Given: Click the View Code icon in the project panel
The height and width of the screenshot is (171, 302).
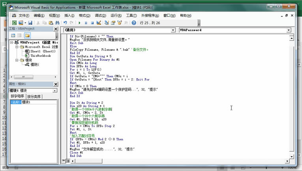Looking at the screenshot, I should click(13, 36).
